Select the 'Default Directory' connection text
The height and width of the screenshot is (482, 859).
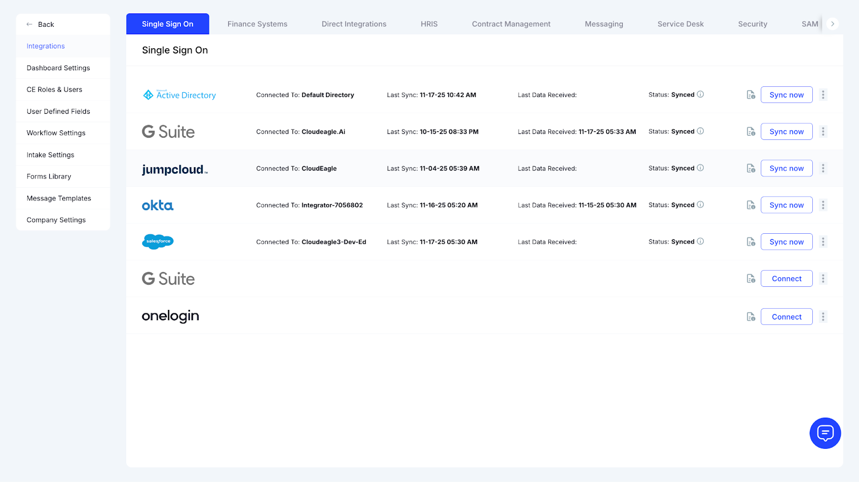coord(327,95)
